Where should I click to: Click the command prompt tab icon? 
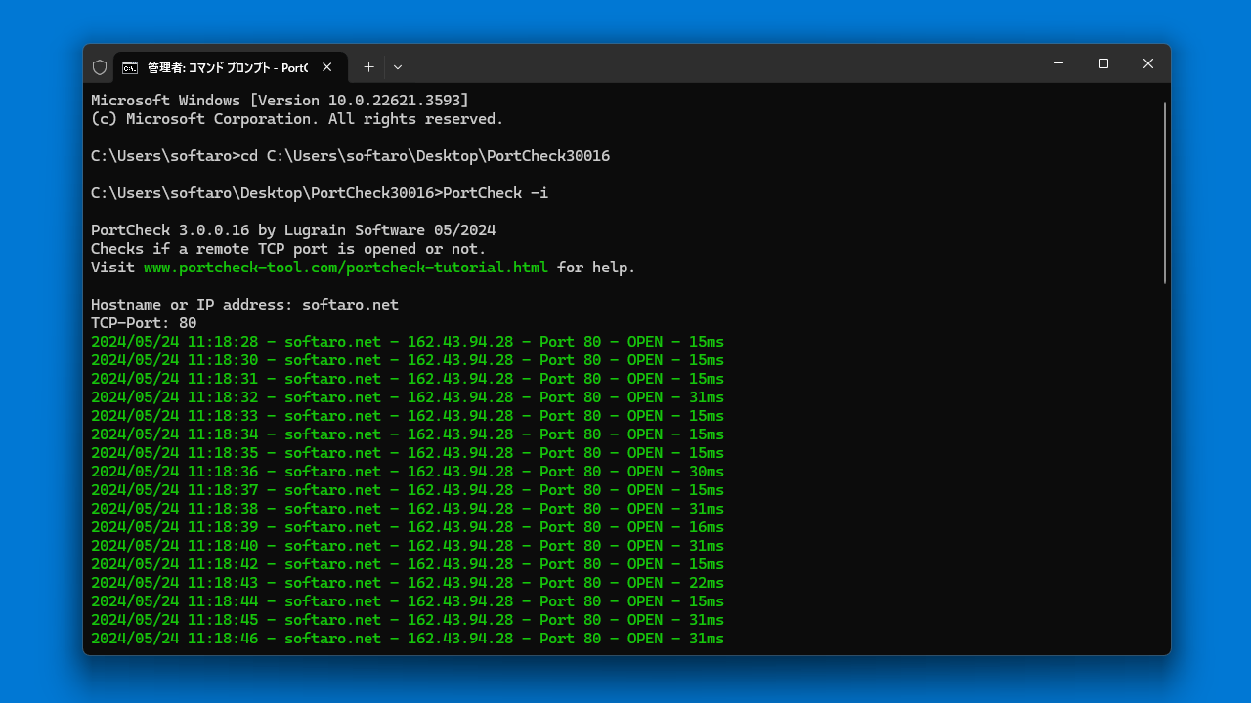(130, 67)
